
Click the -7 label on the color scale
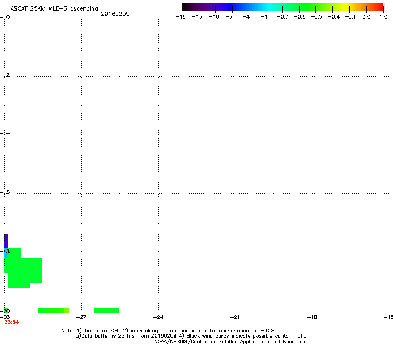point(229,17)
